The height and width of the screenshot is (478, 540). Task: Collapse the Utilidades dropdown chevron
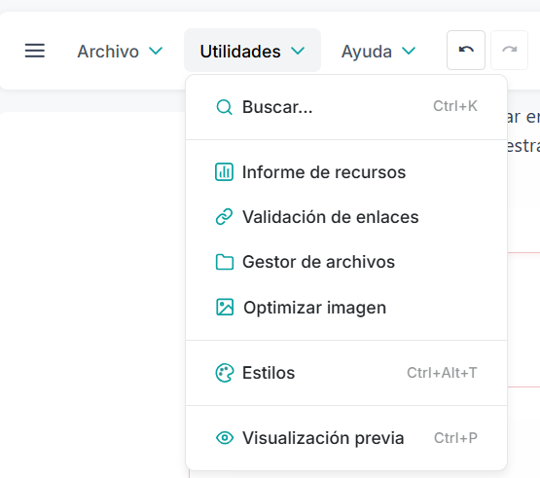pos(298,52)
